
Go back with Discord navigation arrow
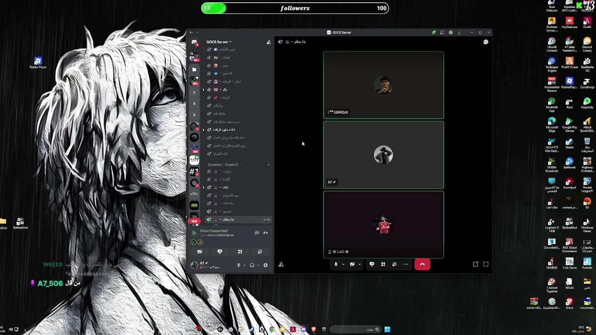pos(191,33)
